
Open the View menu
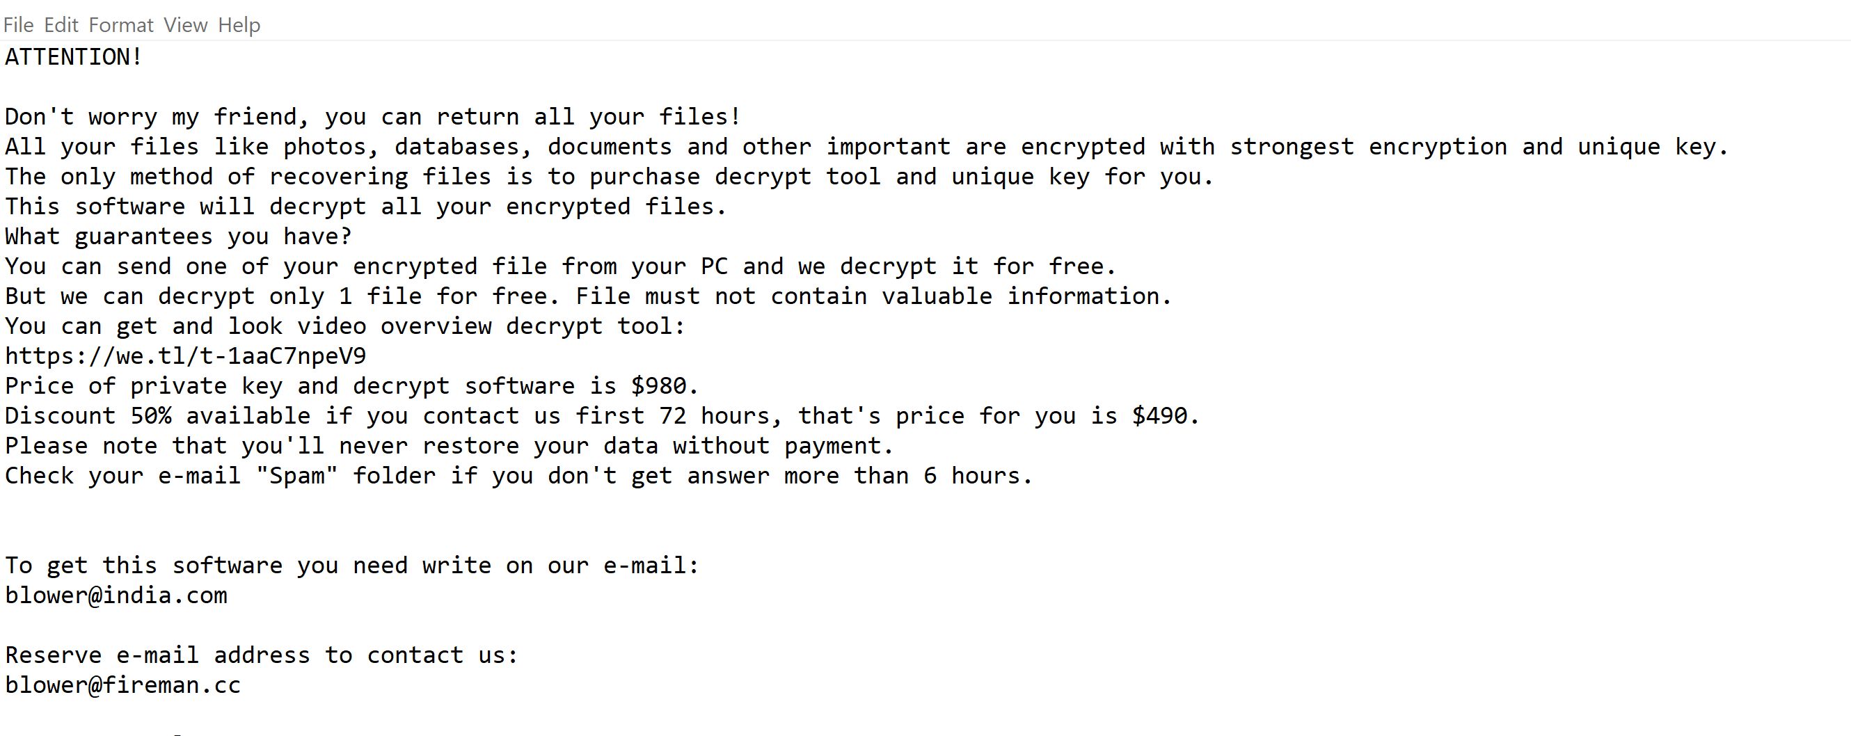185,25
